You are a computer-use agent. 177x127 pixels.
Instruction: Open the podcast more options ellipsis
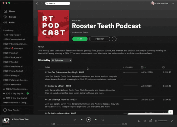tap(114, 39)
